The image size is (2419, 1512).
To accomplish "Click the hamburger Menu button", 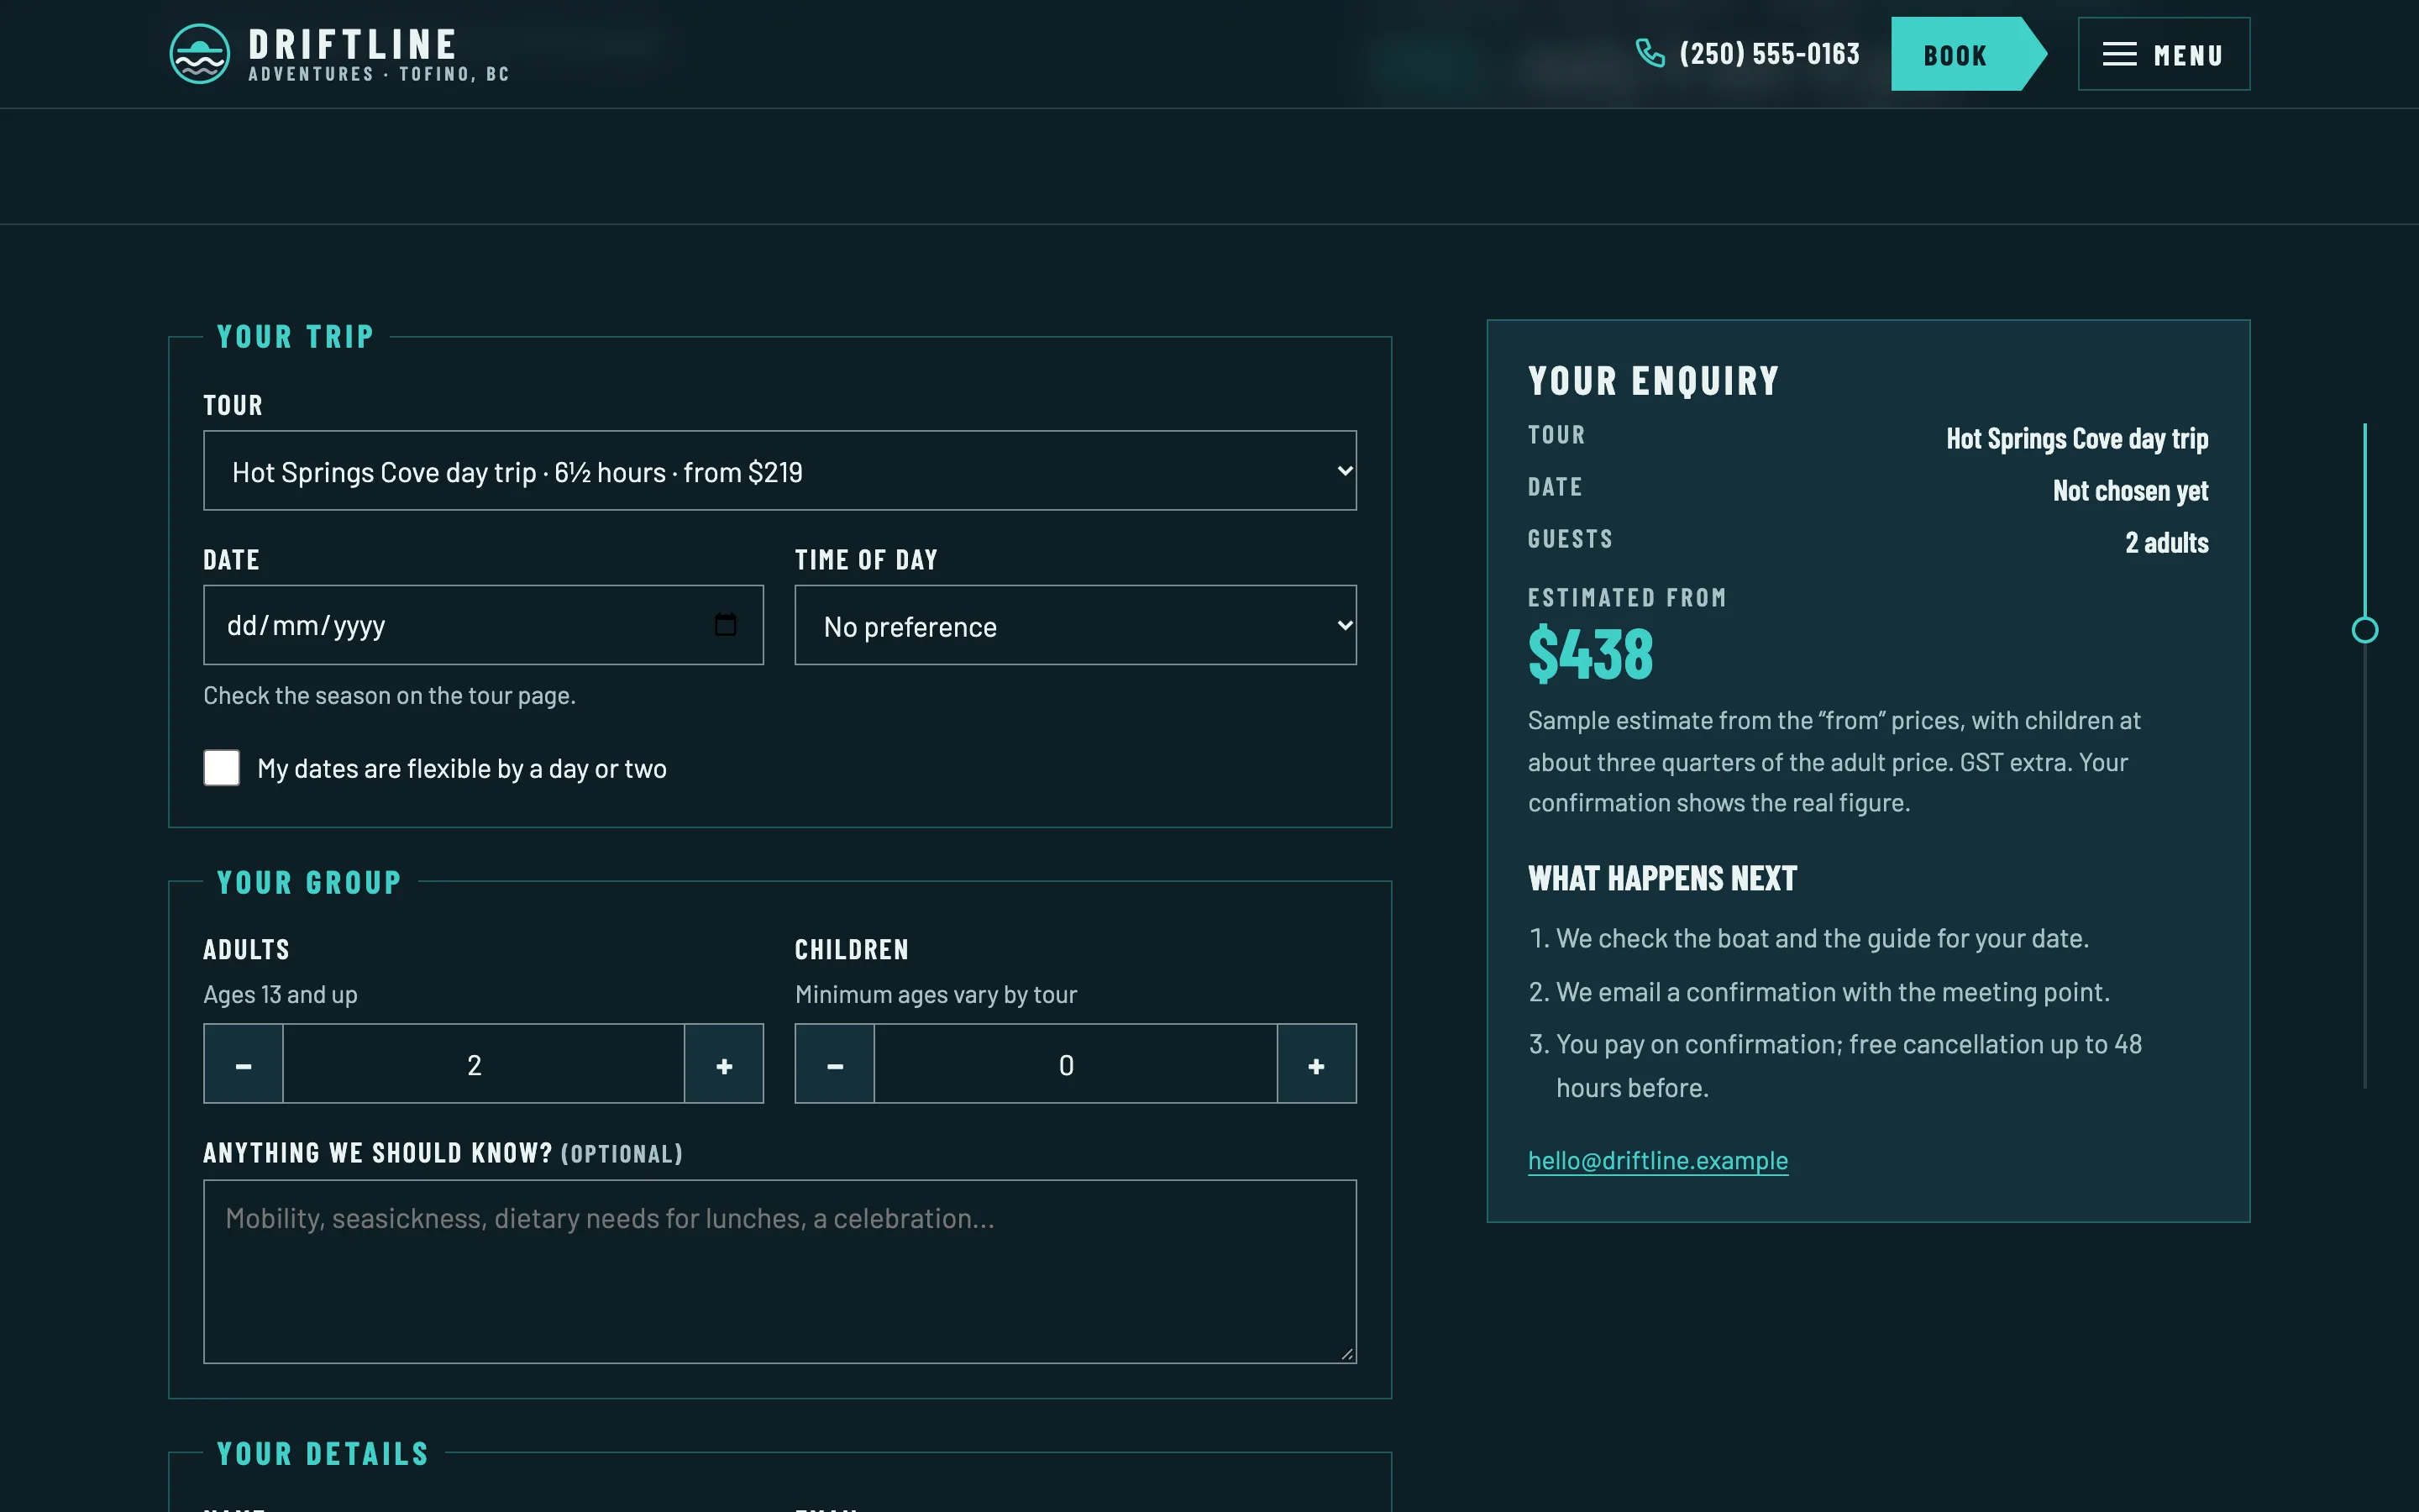I will [x=2165, y=54].
